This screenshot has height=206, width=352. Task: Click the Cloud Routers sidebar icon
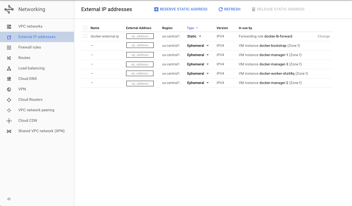(x=9, y=100)
